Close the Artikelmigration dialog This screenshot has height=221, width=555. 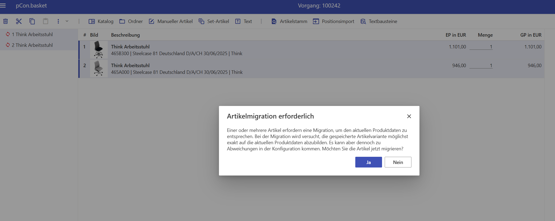coord(409,116)
